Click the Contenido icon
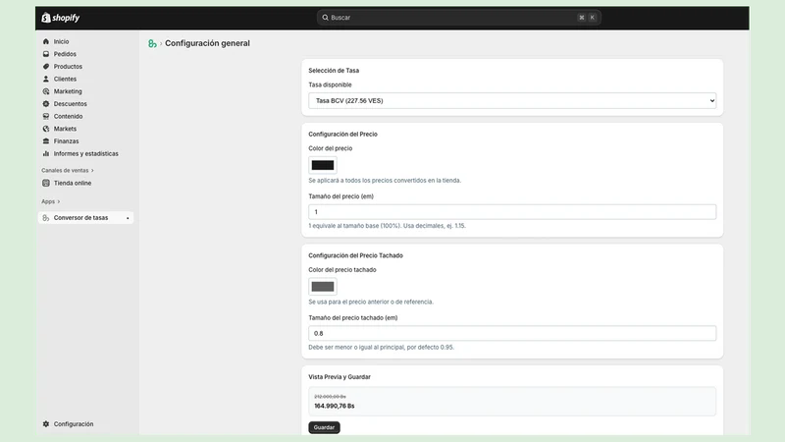The height and width of the screenshot is (442, 785). pyautogui.click(x=46, y=116)
